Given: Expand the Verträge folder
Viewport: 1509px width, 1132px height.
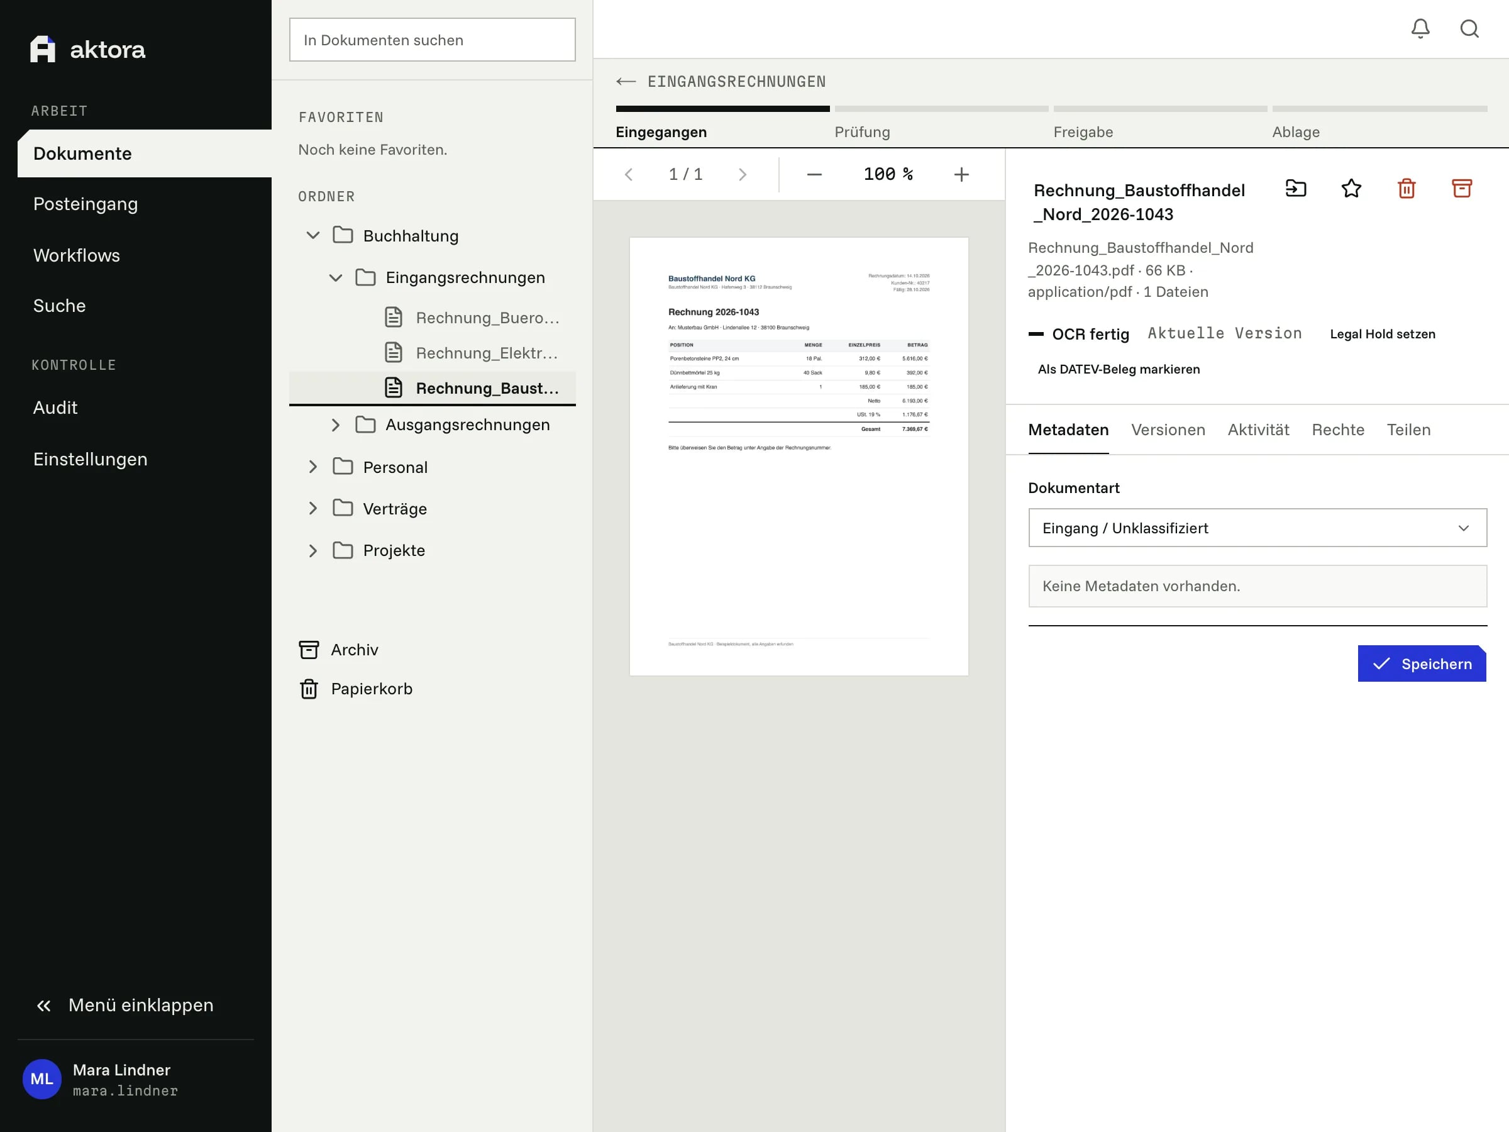Looking at the screenshot, I should pyautogui.click(x=312, y=508).
